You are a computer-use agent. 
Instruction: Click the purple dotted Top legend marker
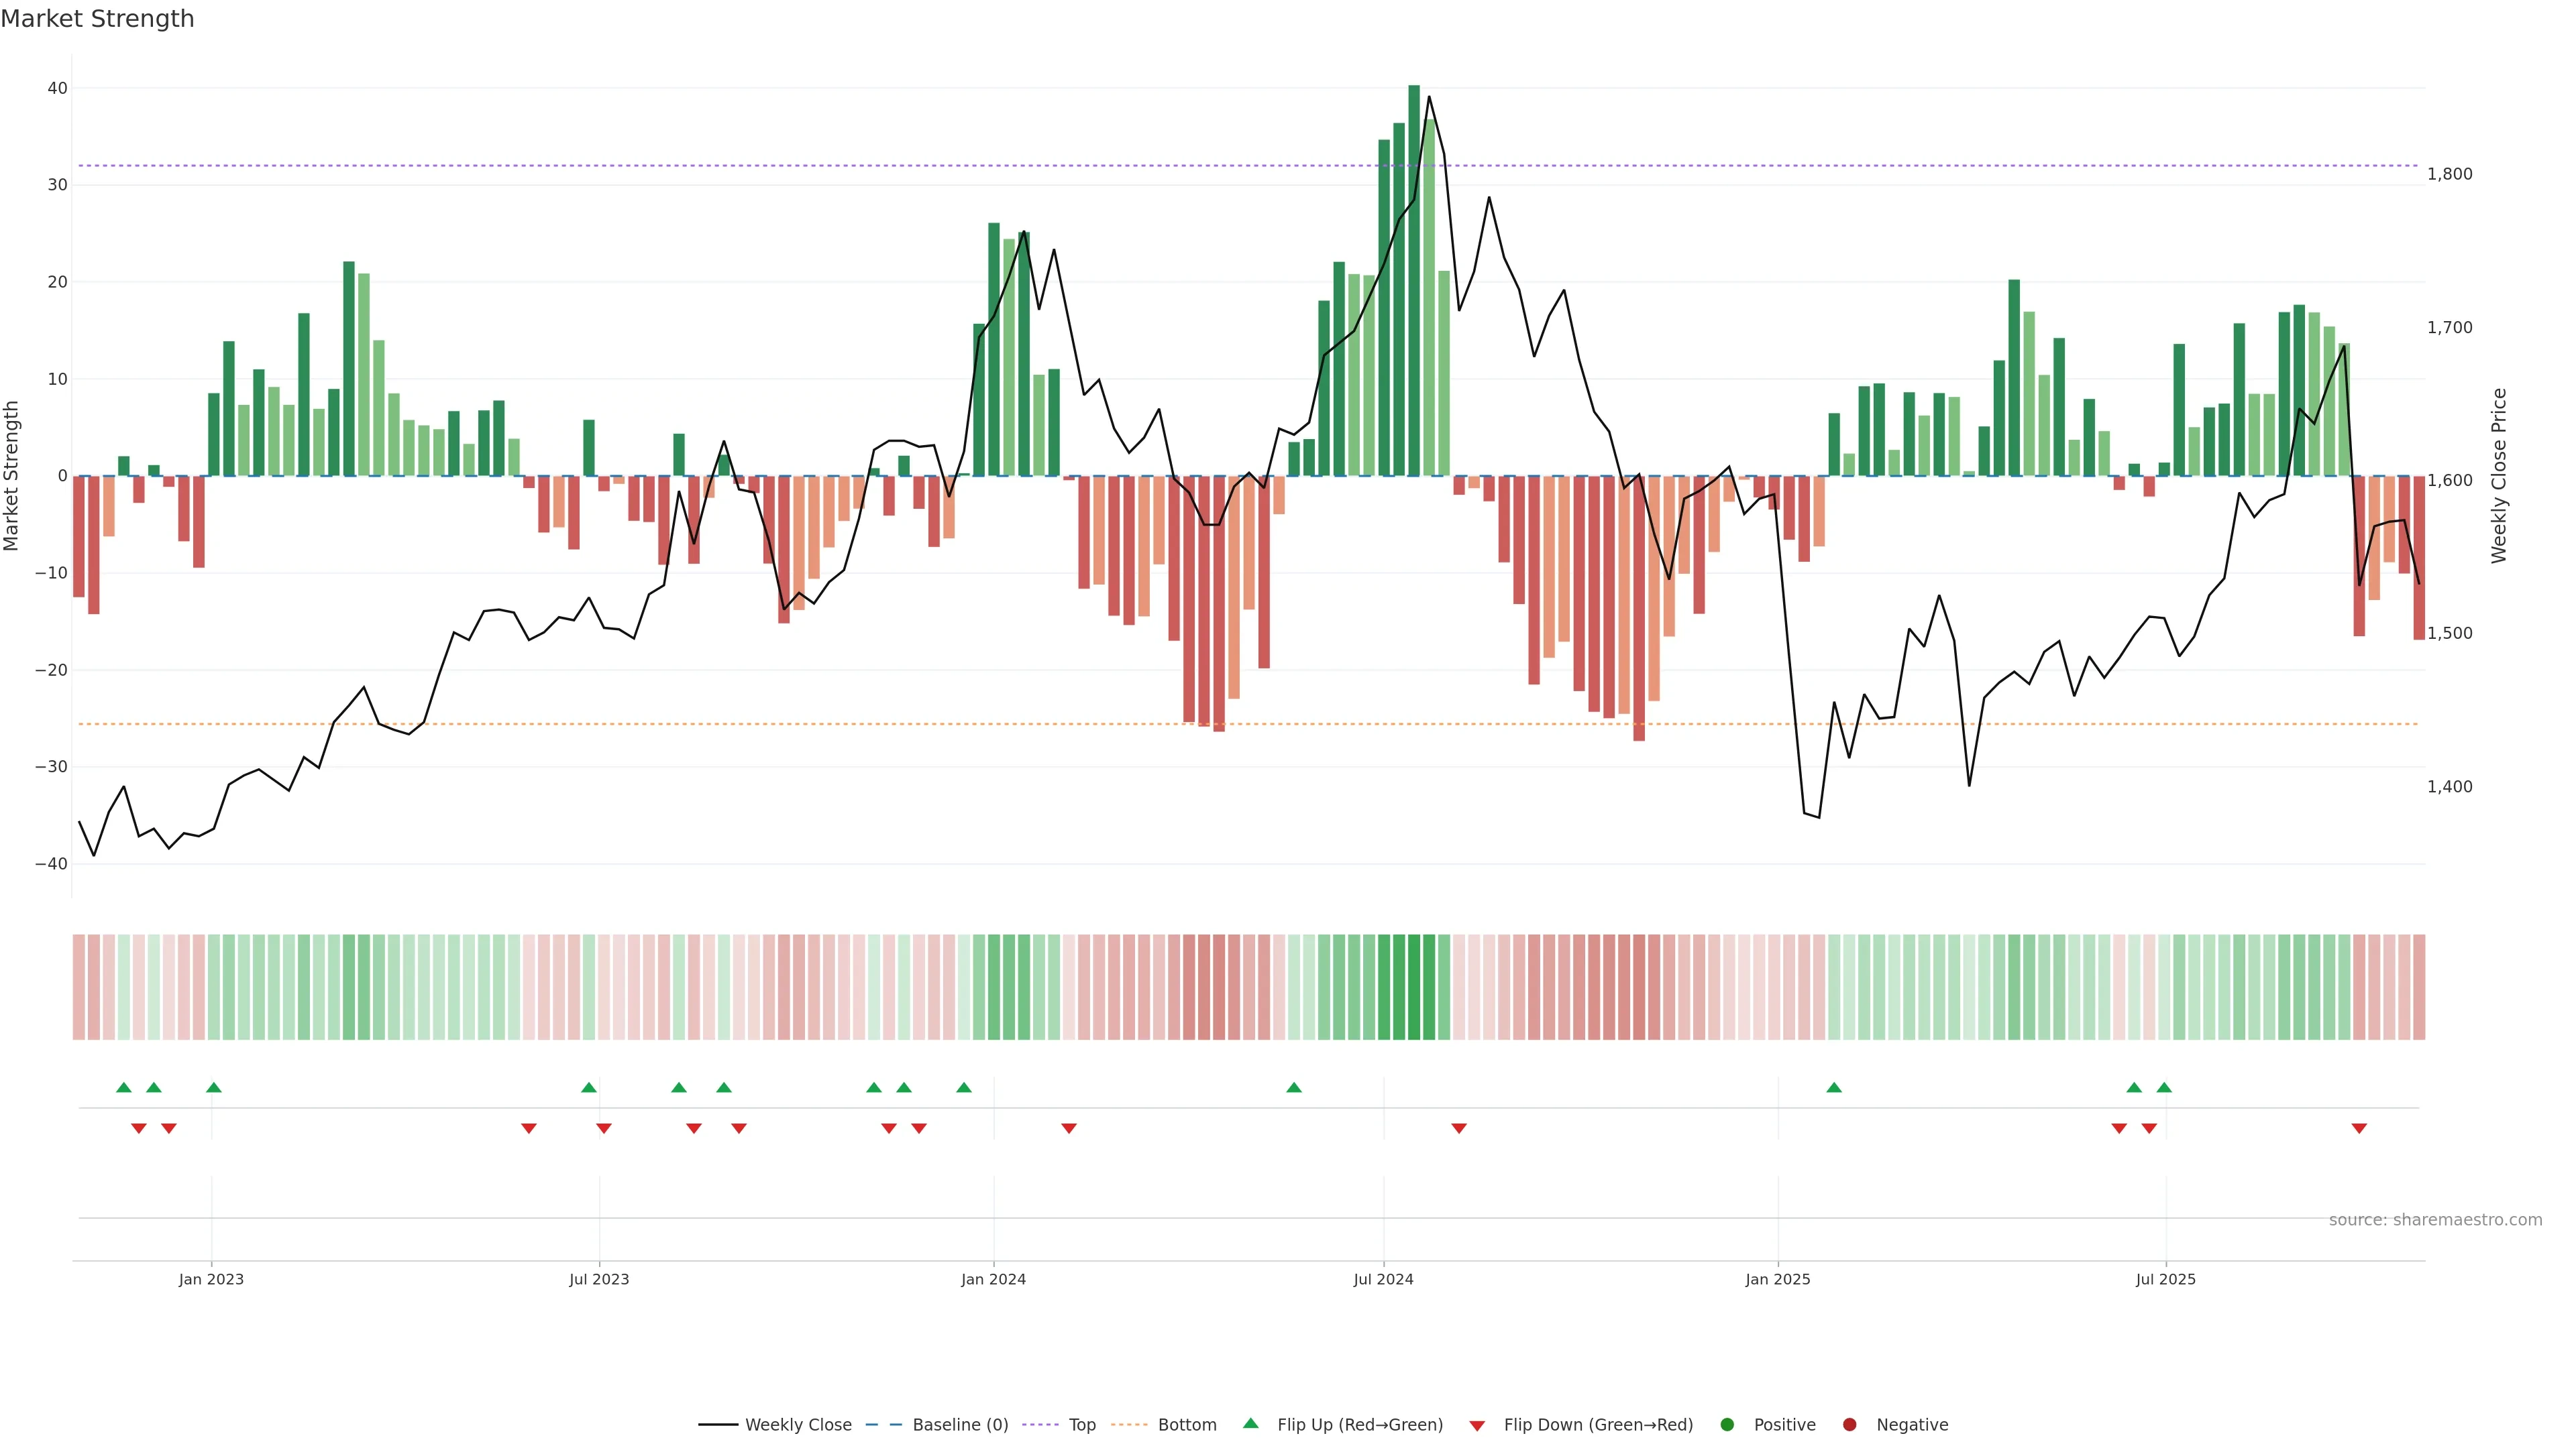click(1041, 1424)
